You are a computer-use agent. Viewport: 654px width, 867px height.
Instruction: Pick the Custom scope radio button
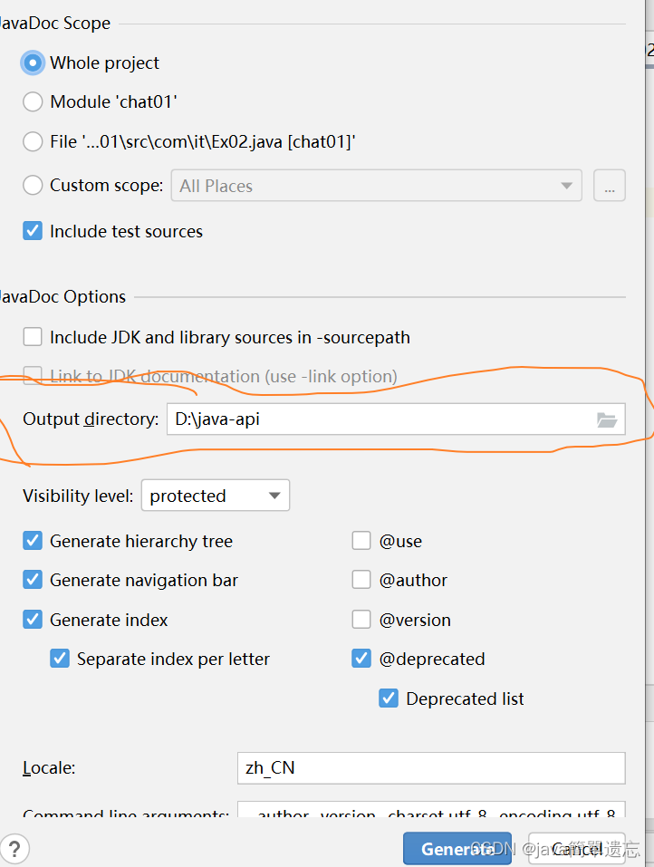33,185
